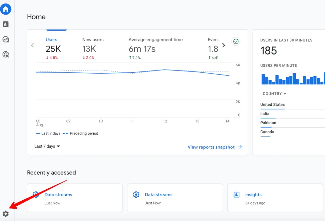Open the Explore section icon

(x=6, y=39)
